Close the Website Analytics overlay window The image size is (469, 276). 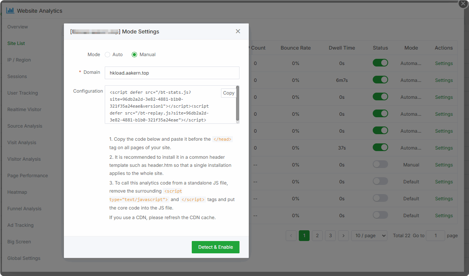point(463,3)
